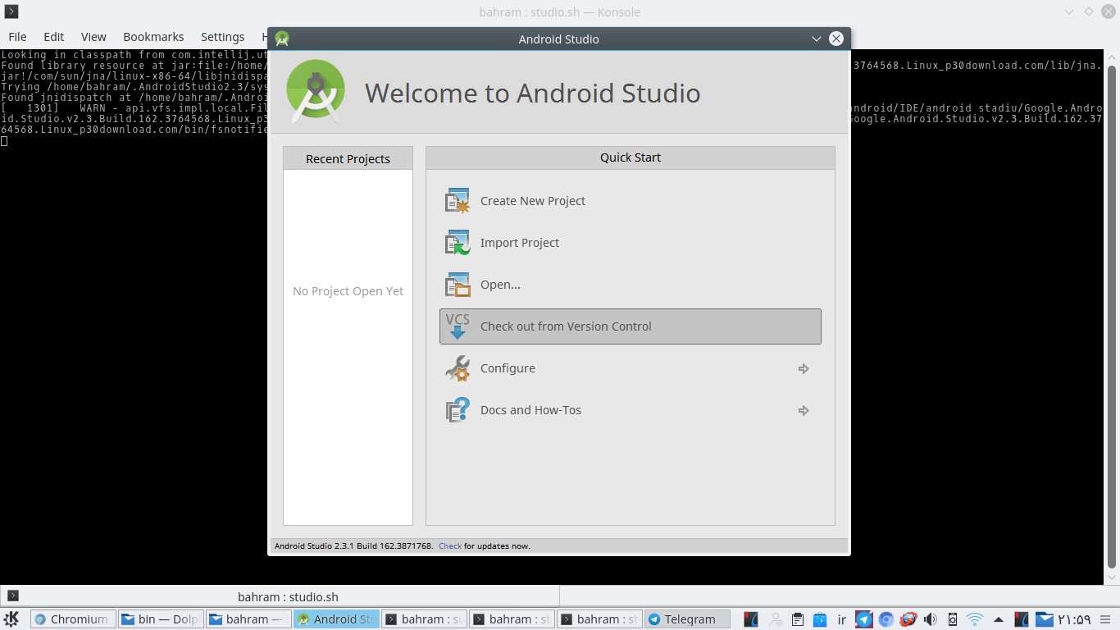1120x630 pixels.
Task: Expand Docs and How-Tos submenu
Action: (x=630, y=410)
